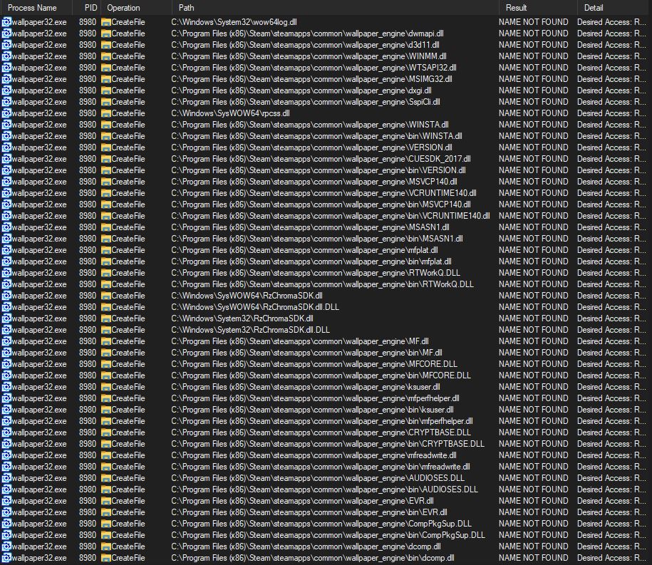The image size is (652, 565).
Task: Click the PID column header
Action: pos(90,7)
